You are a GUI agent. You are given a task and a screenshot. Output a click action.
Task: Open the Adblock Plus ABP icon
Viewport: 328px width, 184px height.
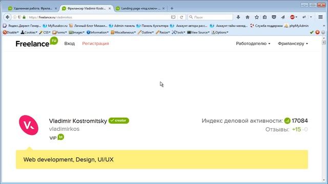[x=293, y=17]
